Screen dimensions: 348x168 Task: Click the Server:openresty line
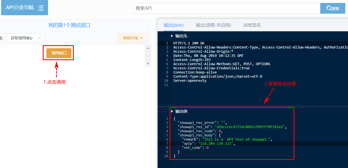[x=190, y=81]
